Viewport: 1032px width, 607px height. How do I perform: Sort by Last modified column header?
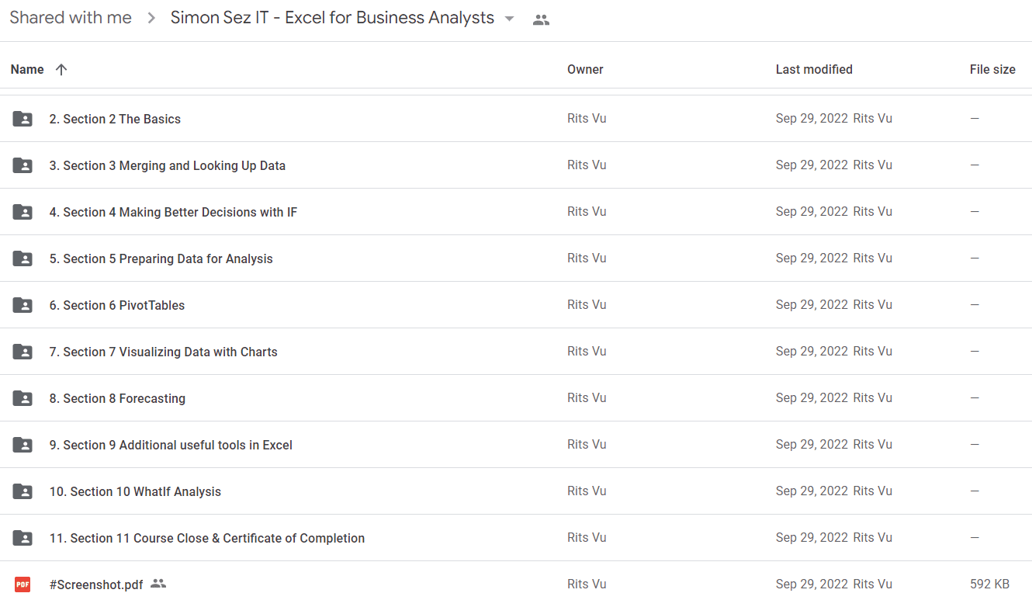click(x=814, y=70)
